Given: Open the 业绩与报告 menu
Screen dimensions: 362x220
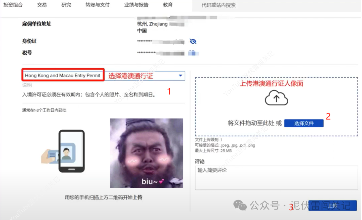Looking at the screenshot, I should [x=136, y=5].
